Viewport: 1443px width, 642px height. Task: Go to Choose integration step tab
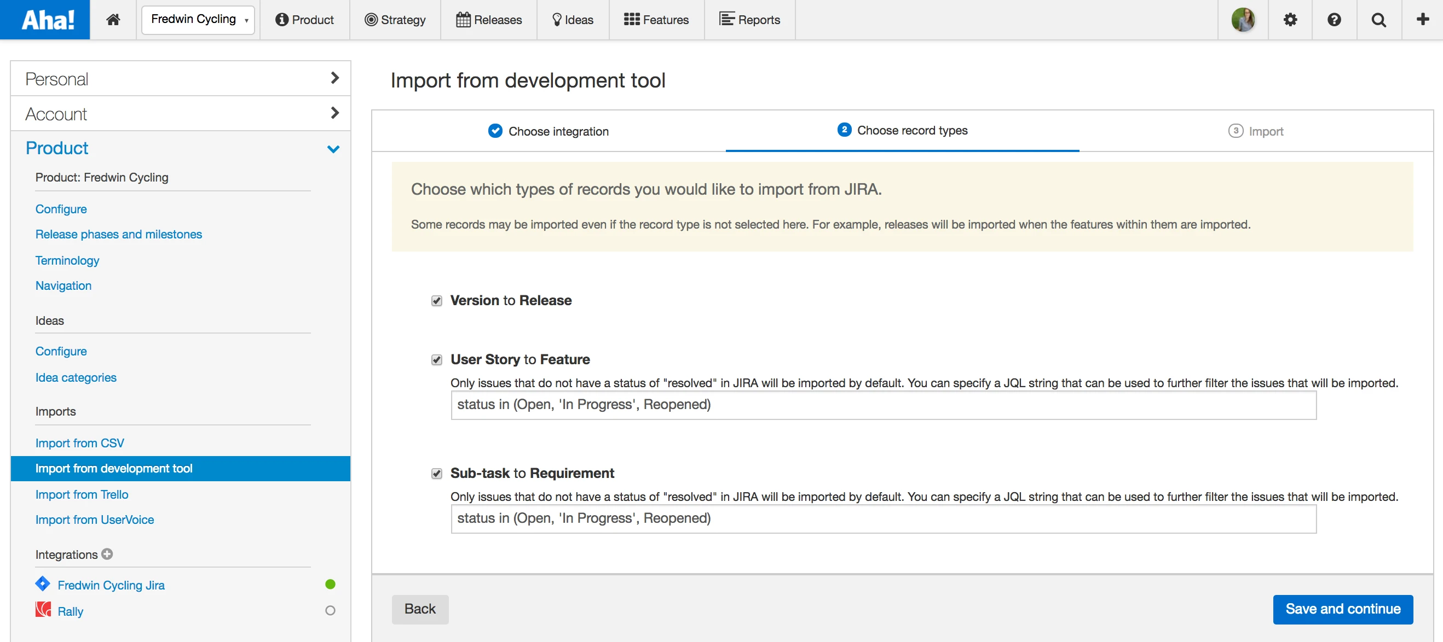tap(549, 131)
